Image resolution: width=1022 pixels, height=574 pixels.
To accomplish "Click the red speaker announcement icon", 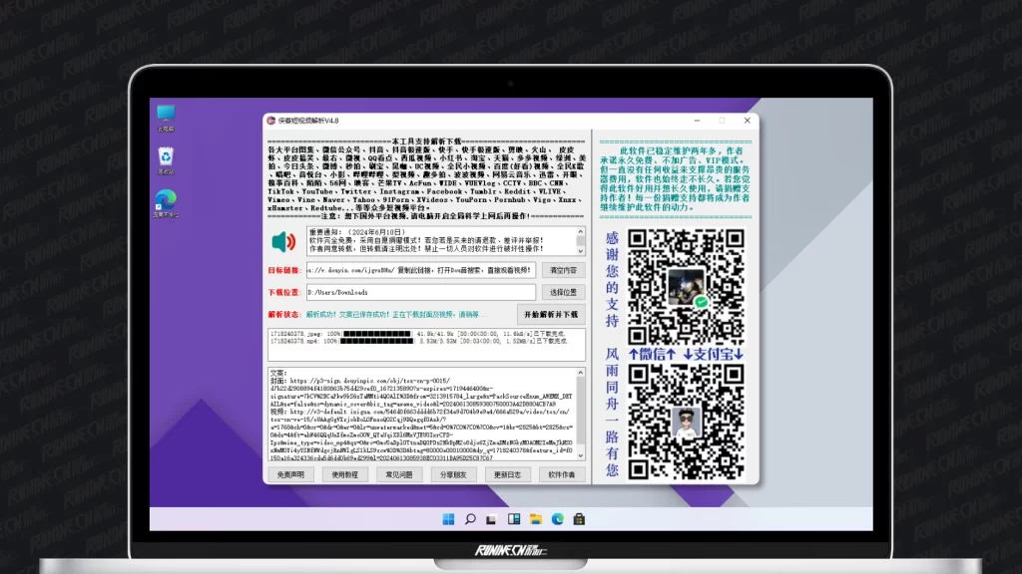I will pyautogui.click(x=285, y=242).
